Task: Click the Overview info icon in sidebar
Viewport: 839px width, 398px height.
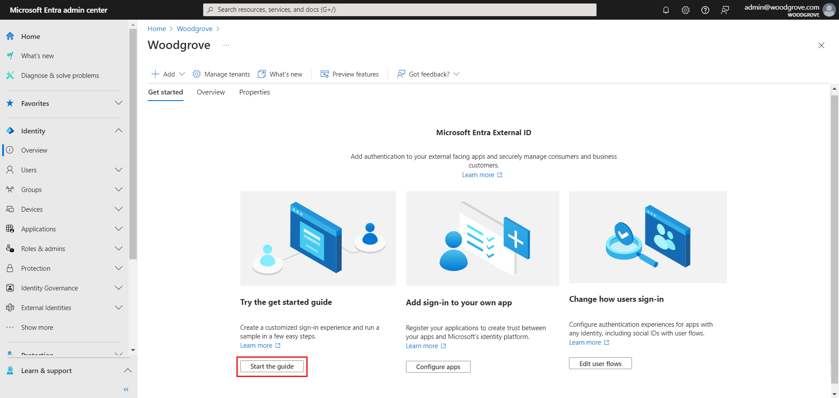Action: click(x=10, y=150)
